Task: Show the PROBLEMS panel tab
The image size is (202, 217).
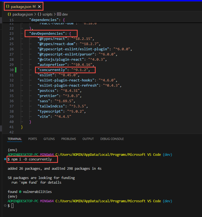Action: pyautogui.click(x=69, y=139)
